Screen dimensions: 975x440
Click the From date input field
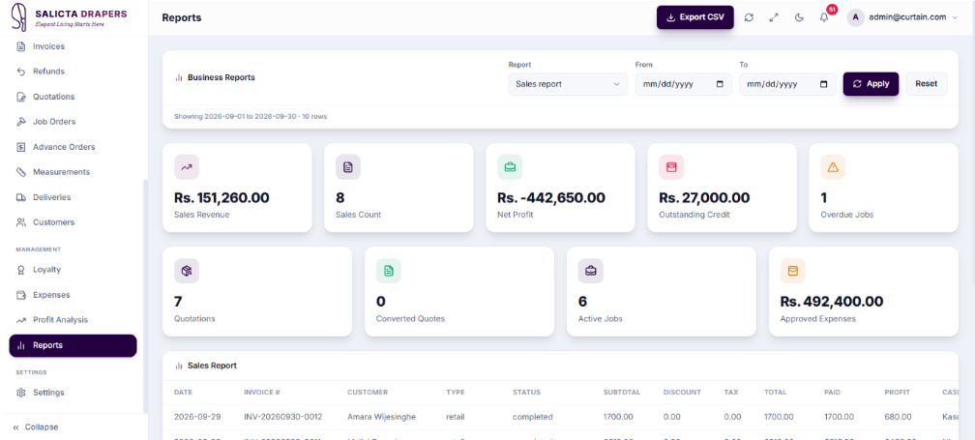click(x=683, y=84)
